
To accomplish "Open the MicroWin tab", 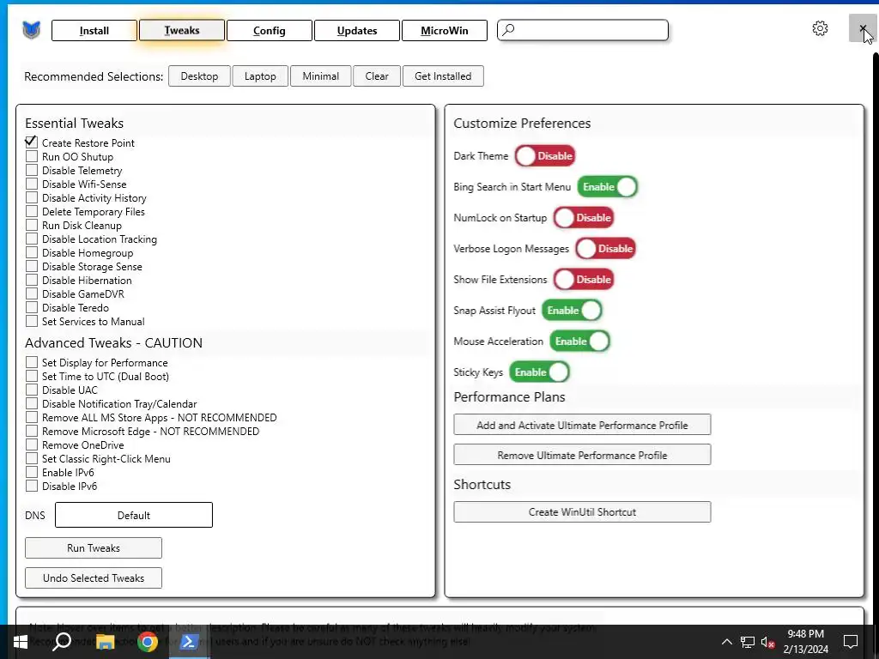I will click(445, 30).
